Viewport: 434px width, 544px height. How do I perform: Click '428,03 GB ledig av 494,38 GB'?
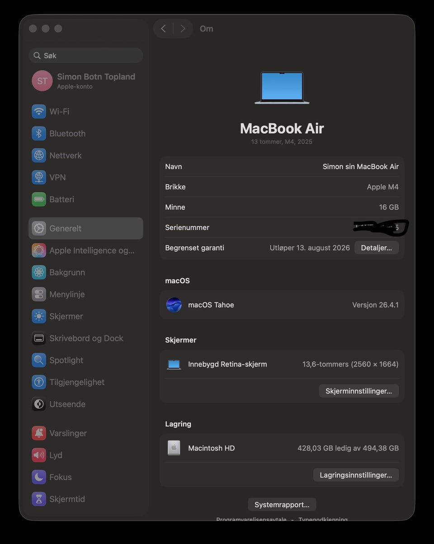pyautogui.click(x=348, y=448)
